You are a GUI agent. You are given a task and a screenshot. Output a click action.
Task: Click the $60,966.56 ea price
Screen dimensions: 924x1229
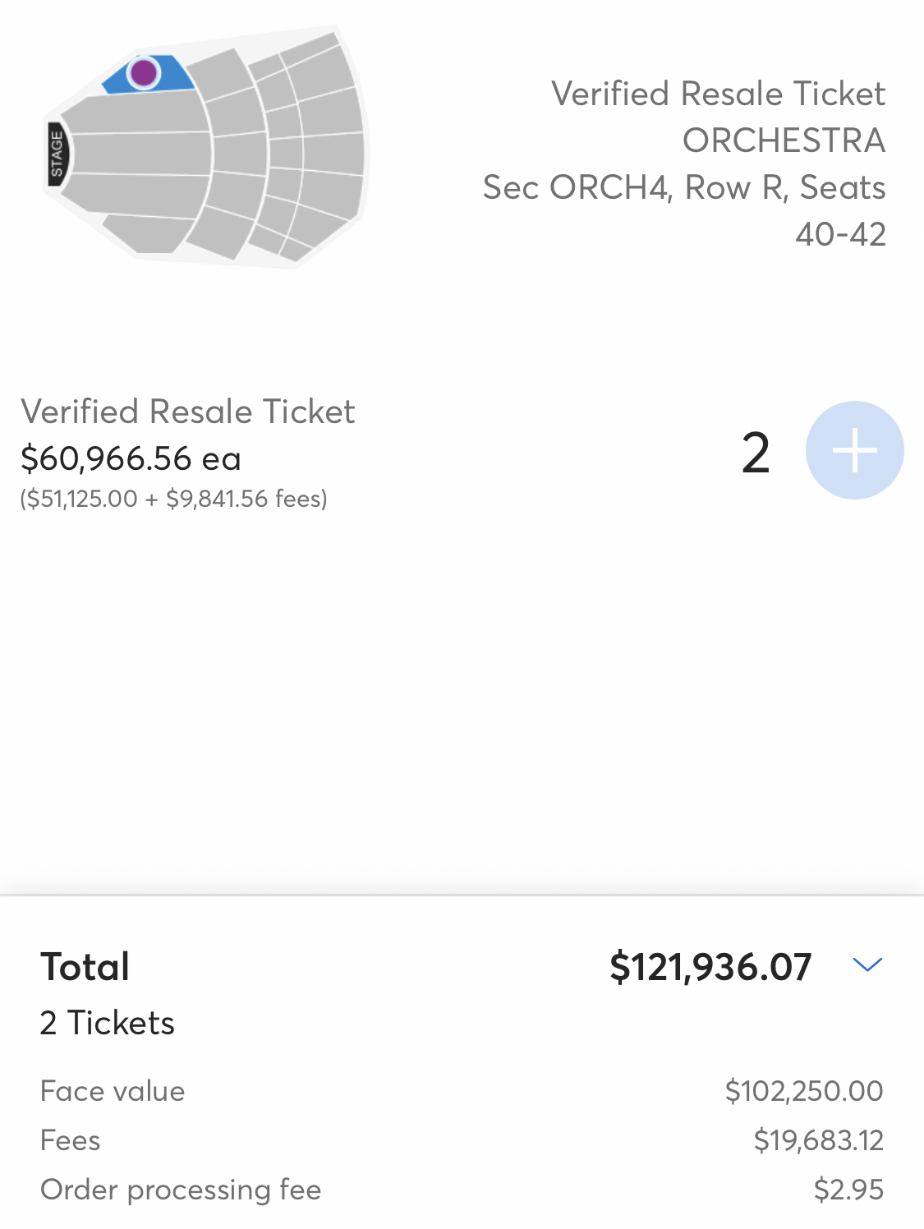[131, 458]
